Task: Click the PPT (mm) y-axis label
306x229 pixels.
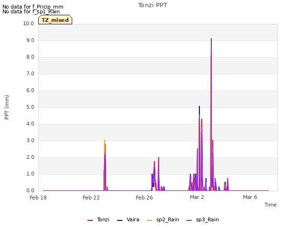Action: click(x=7, y=107)
